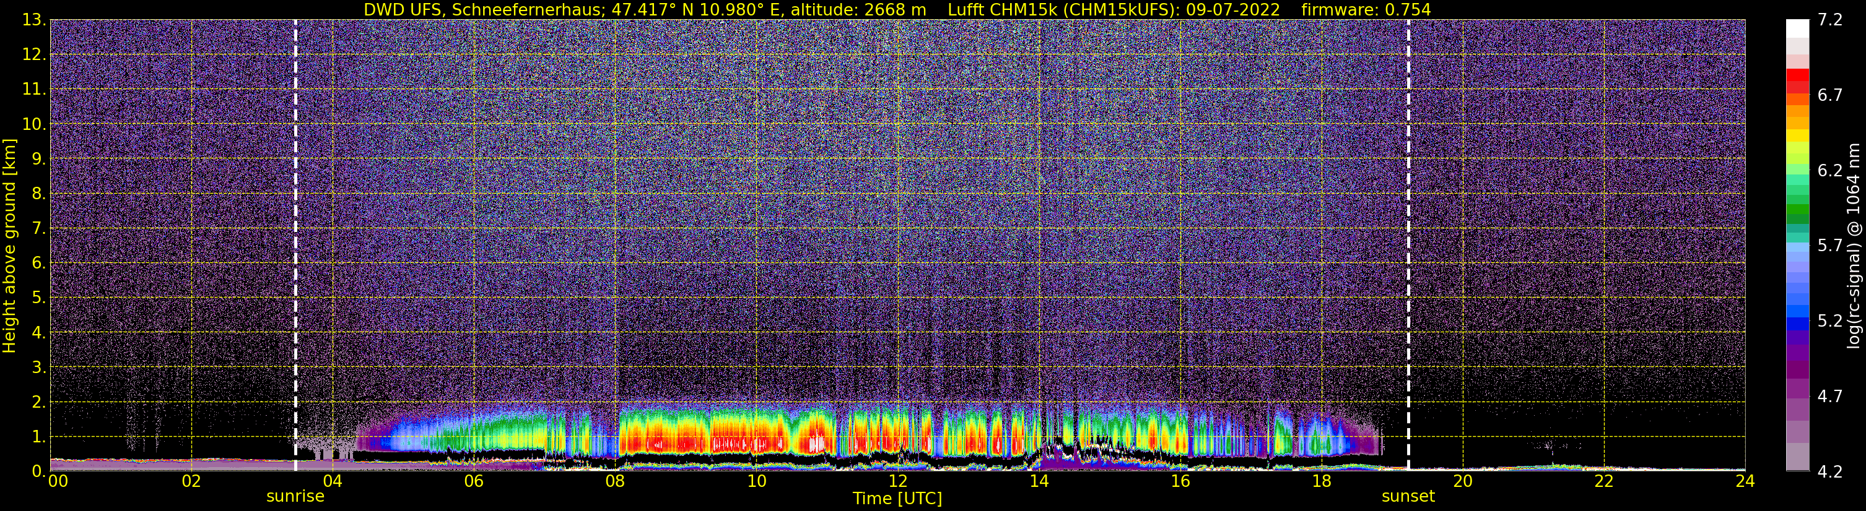Click the yellow segment of the colorbar
This screenshot has width=1866, height=511.
coord(1797,135)
